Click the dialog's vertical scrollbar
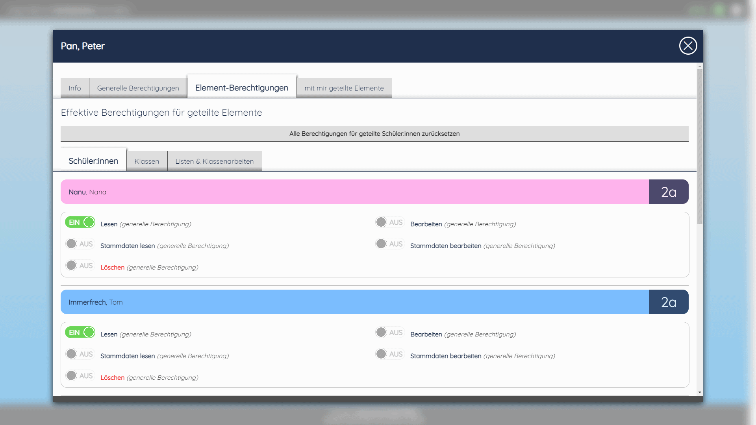The height and width of the screenshot is (425, 756). [700, 146]
